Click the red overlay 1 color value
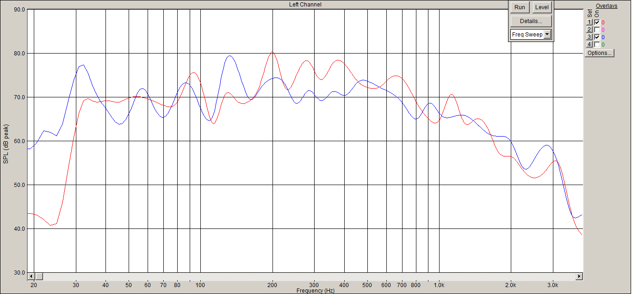Viewport: 632px width, 294px height. coord(603,22)
